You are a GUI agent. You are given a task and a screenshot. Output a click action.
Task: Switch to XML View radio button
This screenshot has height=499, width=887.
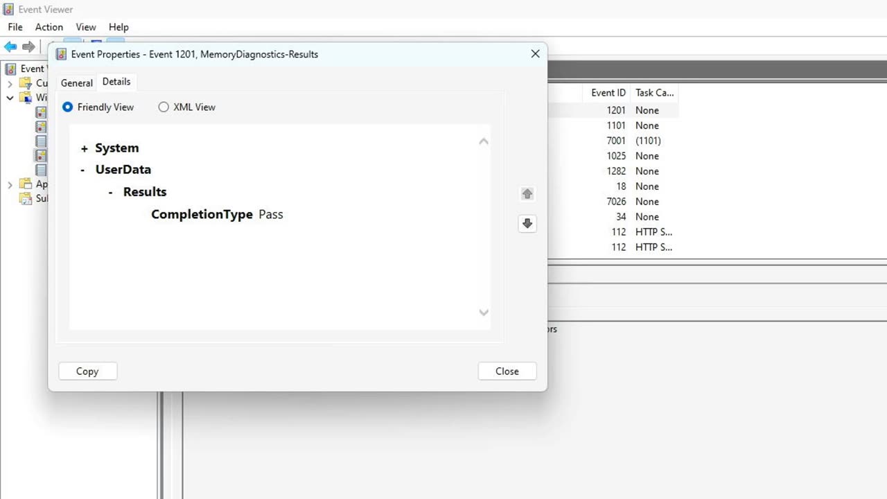tap(164, 107)
